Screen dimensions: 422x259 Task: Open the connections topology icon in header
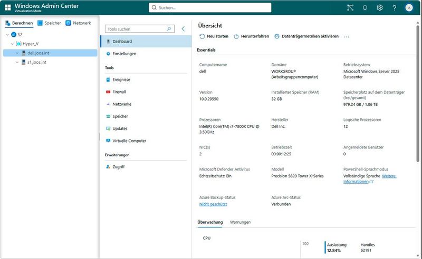tap(350, 7)
